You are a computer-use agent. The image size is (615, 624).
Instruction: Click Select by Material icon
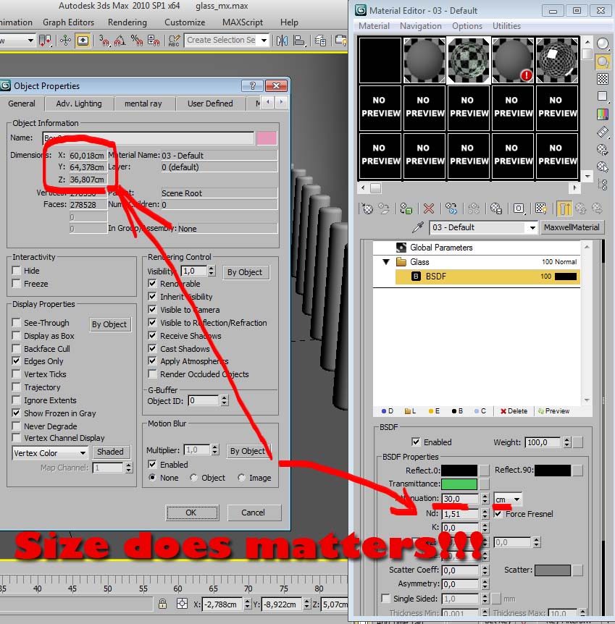coord(603,166)
